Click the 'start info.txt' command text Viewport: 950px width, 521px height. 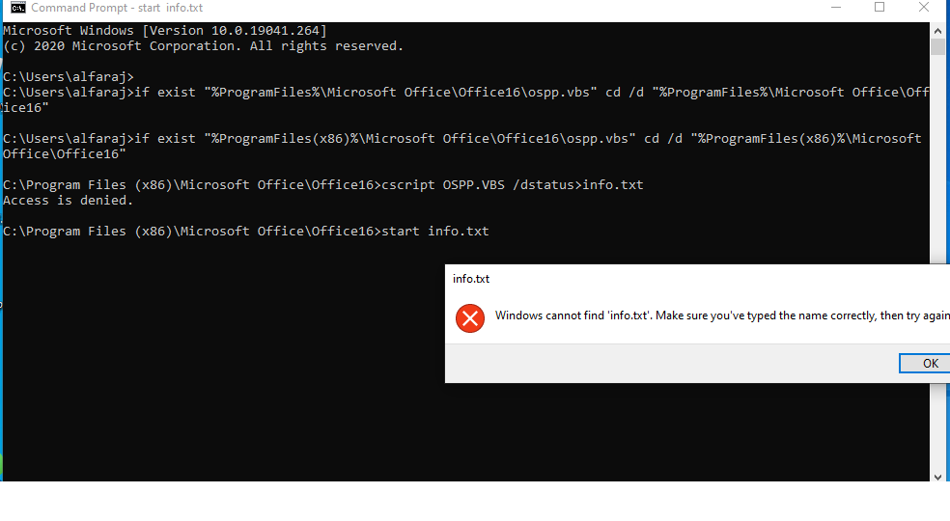(x=435, y=232)
